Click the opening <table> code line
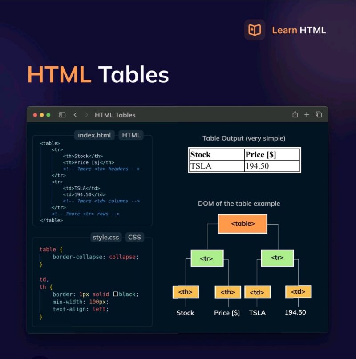The height and width of the screenshot is (359, 356). [50, 143]
